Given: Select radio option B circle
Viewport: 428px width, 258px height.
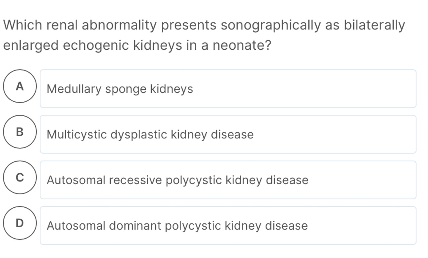Looking at the screenshot, I should (x=20, y=132).
